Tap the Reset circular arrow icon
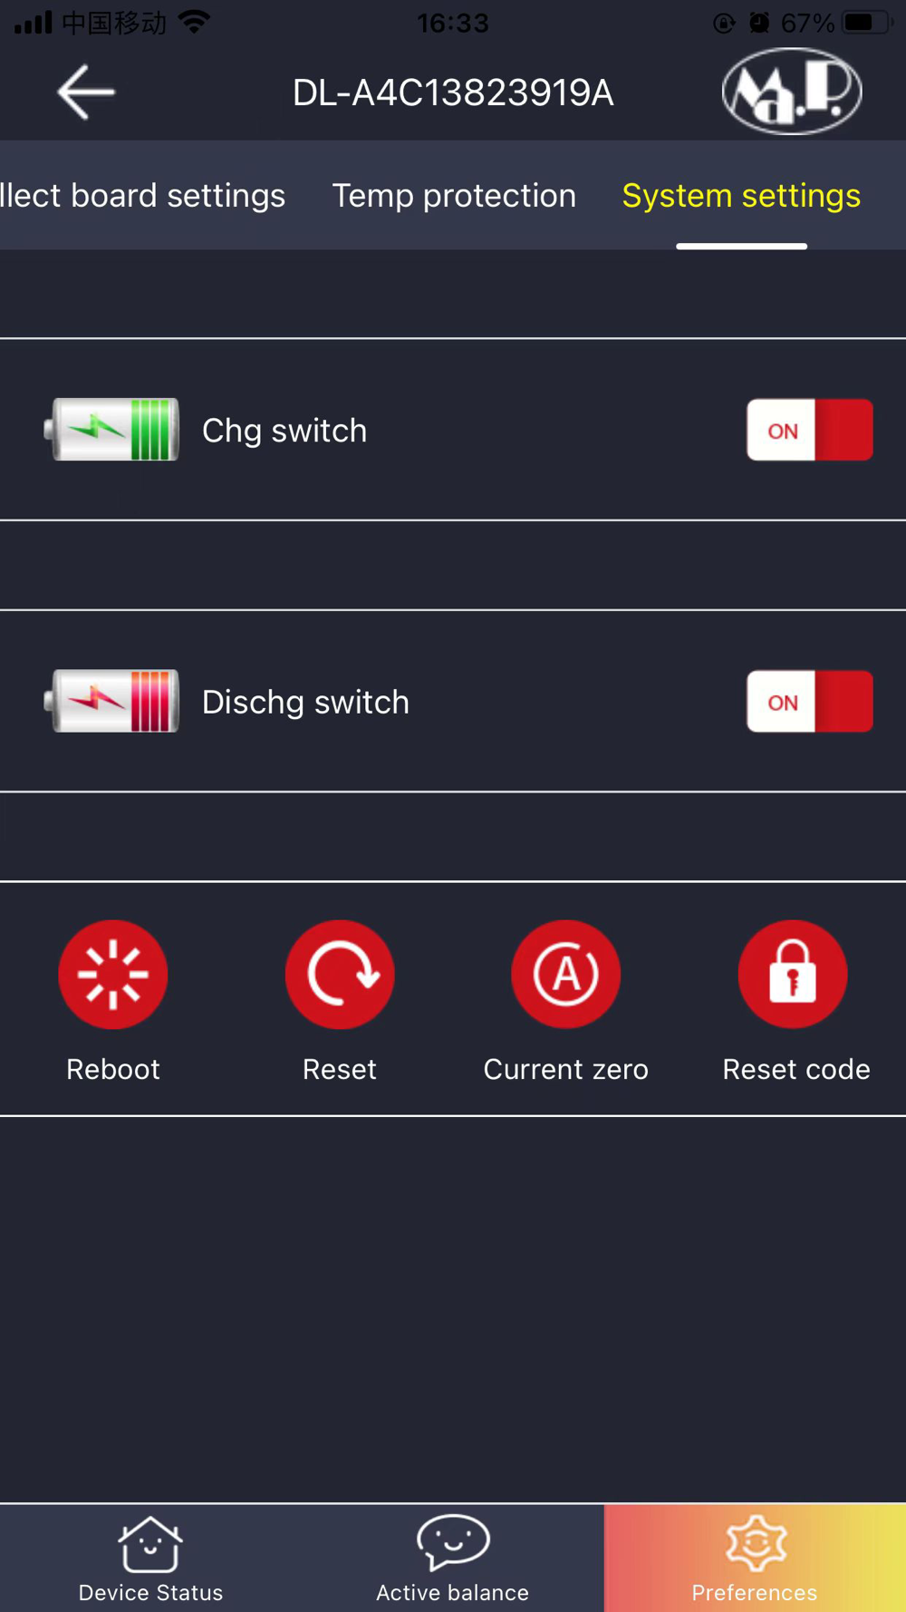The height and width of the screenshot is (1612, 906). click(340, 975)
